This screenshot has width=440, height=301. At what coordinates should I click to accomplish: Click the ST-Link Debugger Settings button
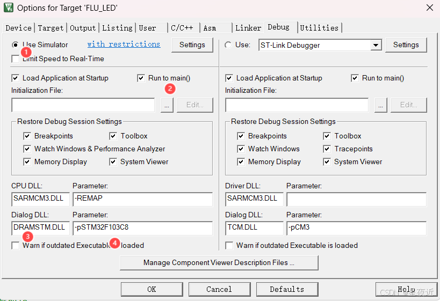406,45
